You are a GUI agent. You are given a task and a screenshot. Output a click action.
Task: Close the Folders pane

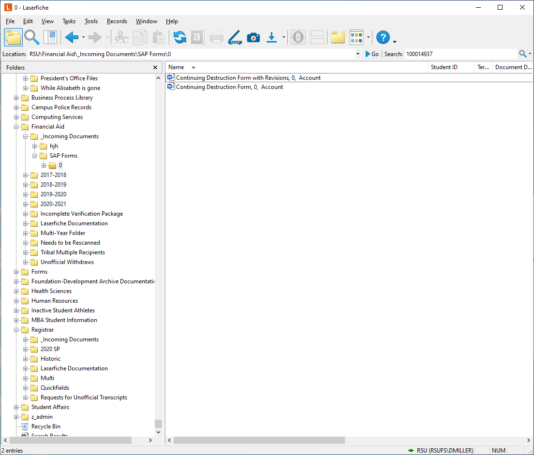pyautogui.click(x=155, y=67)
